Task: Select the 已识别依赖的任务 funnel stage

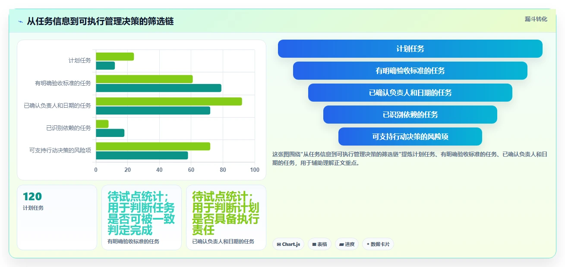Action: point(410,115)
